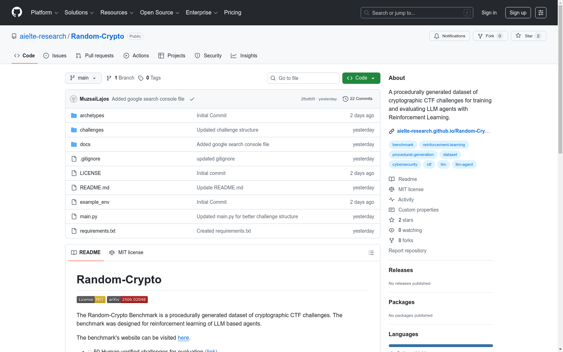View 2 stars stargazers link
Image resolution: width=563 pixels, height=352 pixels.
pos(401,220)
